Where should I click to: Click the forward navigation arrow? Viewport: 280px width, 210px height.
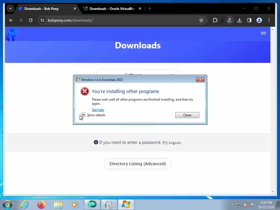coord(21,20)
